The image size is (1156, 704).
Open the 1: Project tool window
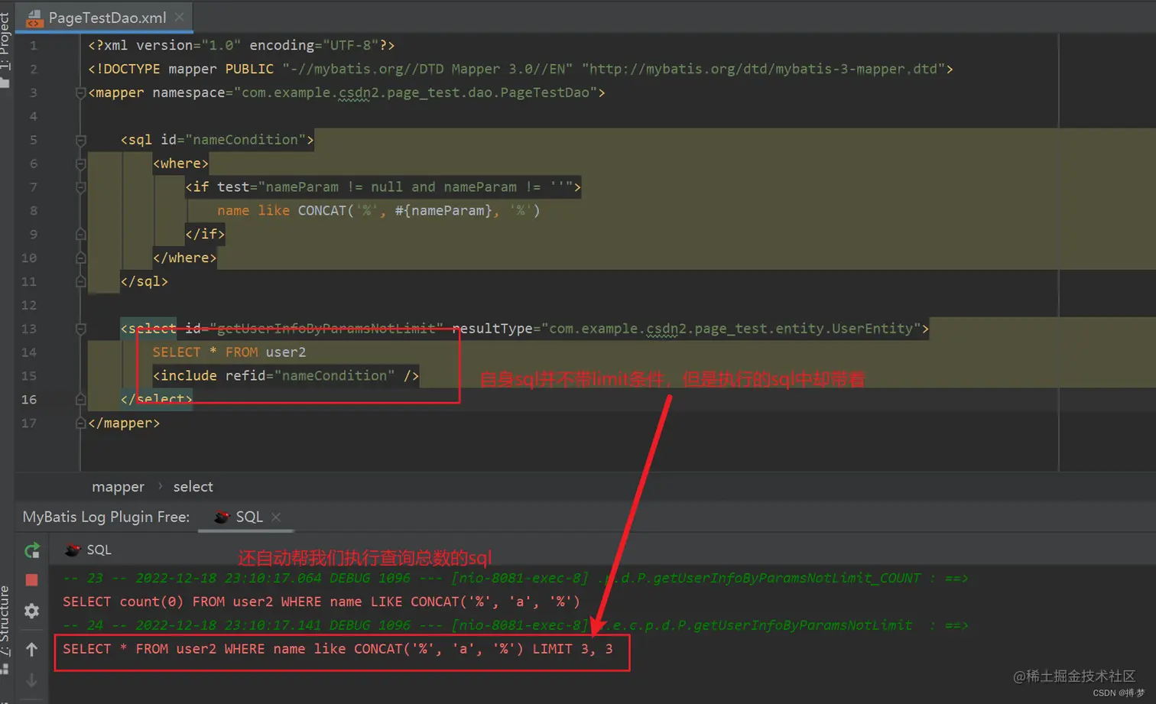pyautogui.click(x=5, y=41)
